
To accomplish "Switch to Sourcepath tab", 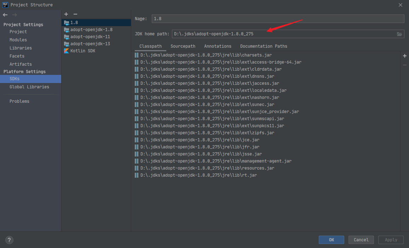I will pos(183,46).
